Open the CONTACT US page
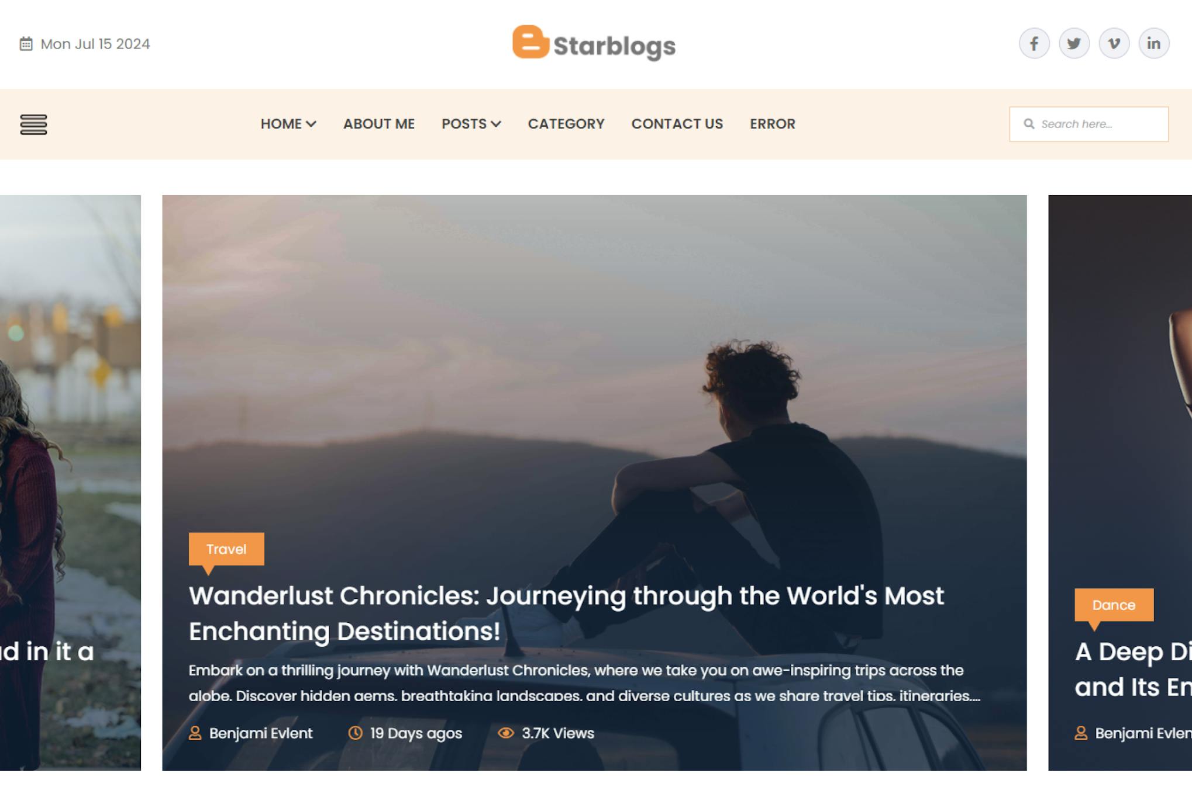Image resolution: width=1192 pixels, height=794 pixels. pyautogui.click(x=677, y=124)
